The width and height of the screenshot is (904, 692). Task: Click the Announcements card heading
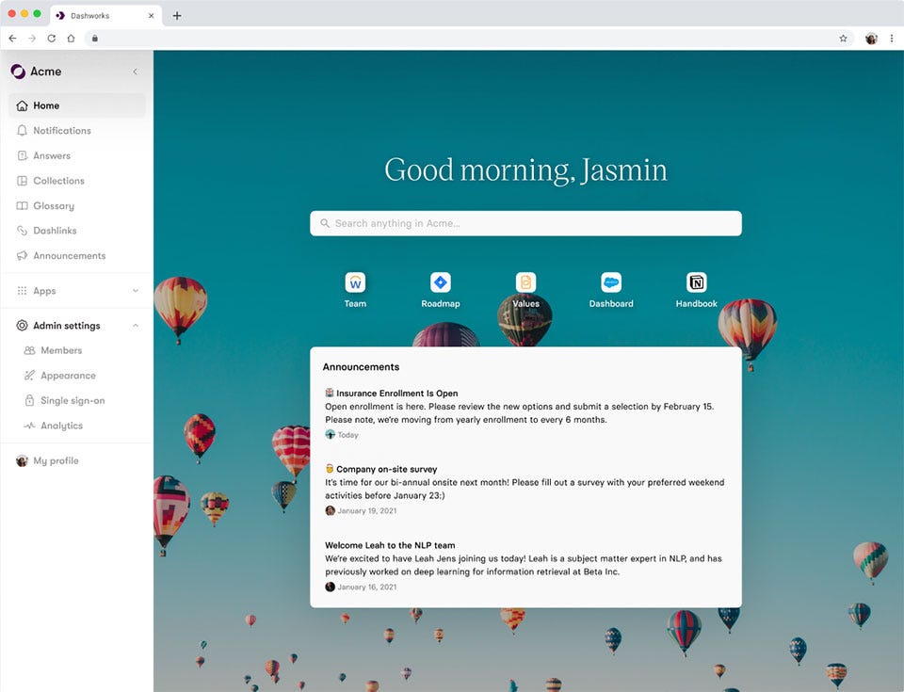[x=361, y=367]
